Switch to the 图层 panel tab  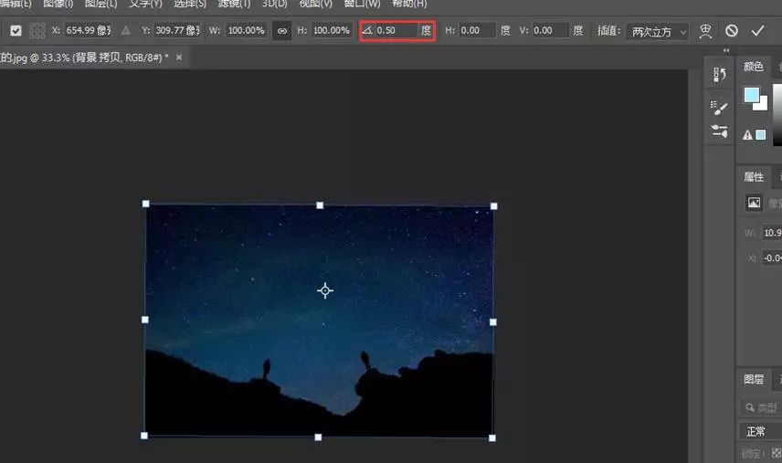pos(754,379)
